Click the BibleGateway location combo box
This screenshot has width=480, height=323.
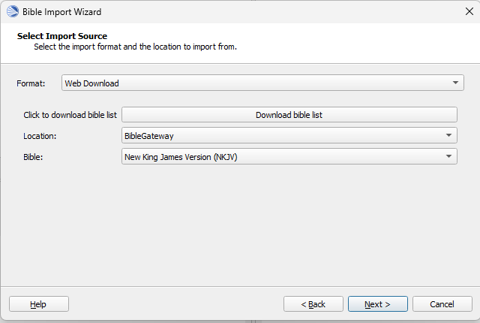click(289, 135)
